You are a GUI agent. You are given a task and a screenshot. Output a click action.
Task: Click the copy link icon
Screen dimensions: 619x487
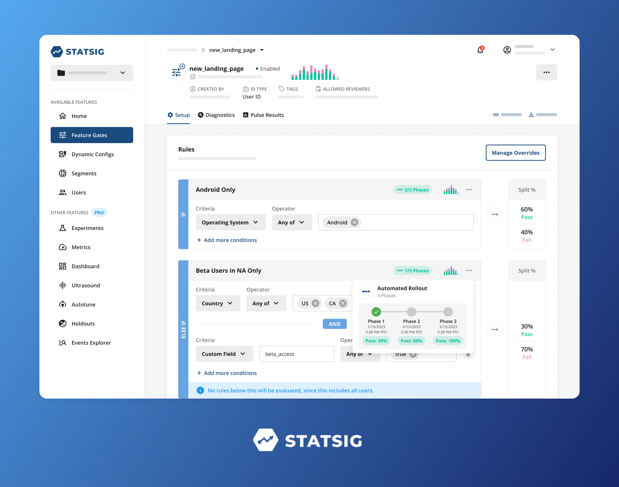[x=496, y=115]
